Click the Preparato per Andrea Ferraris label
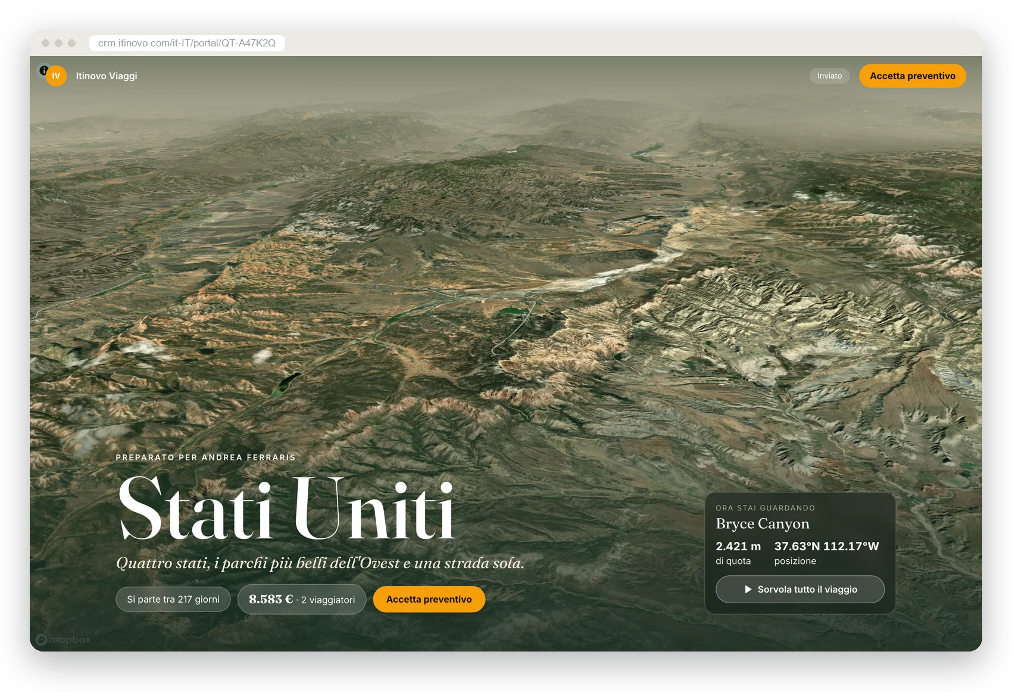 coord(205,457)
